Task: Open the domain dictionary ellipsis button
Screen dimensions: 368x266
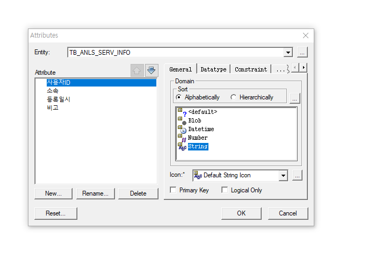Action: point(295,98)
